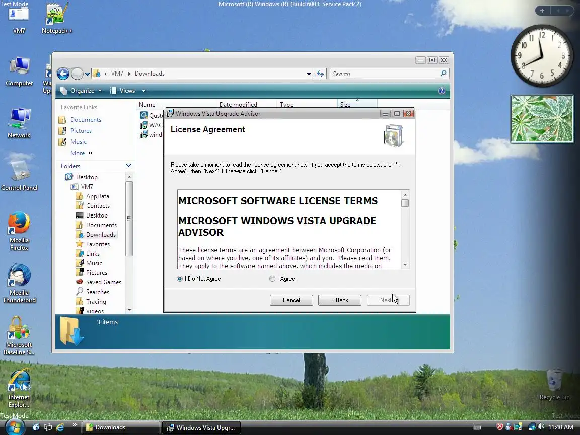
Task: Select the I Do Not Agree option
Action: tap(180, 279)
